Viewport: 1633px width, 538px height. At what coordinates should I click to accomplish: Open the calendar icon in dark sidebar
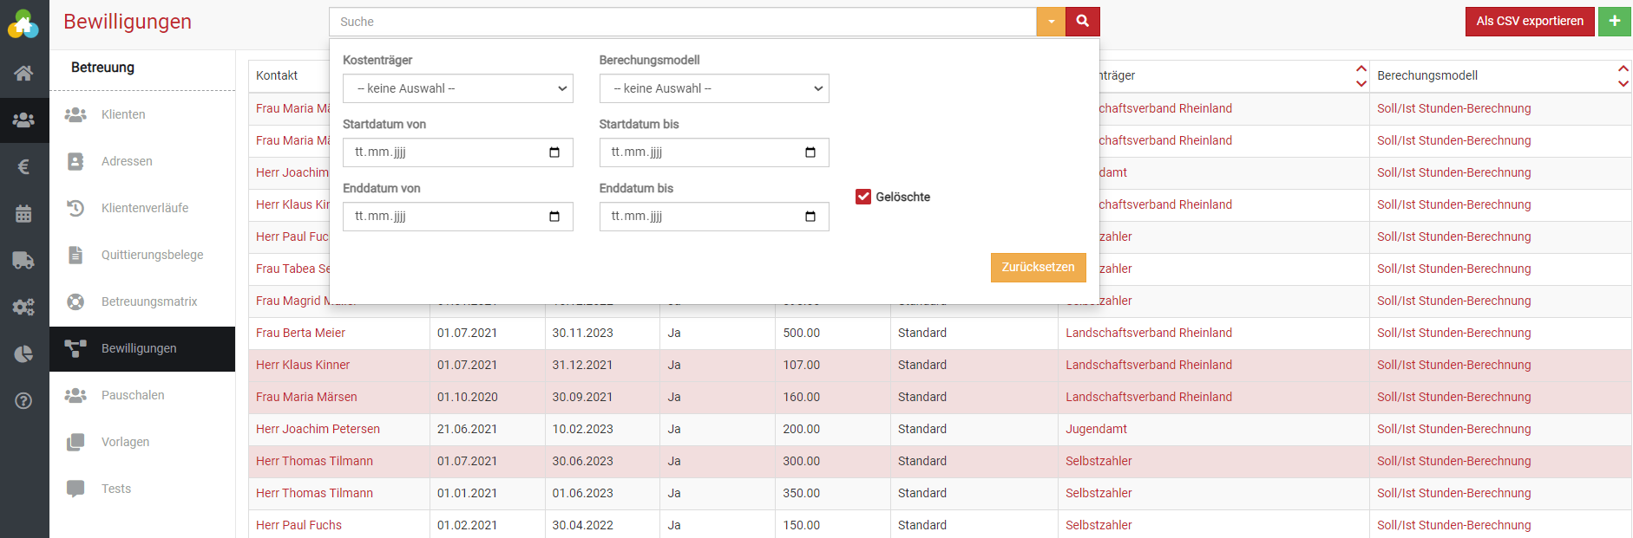23,214
